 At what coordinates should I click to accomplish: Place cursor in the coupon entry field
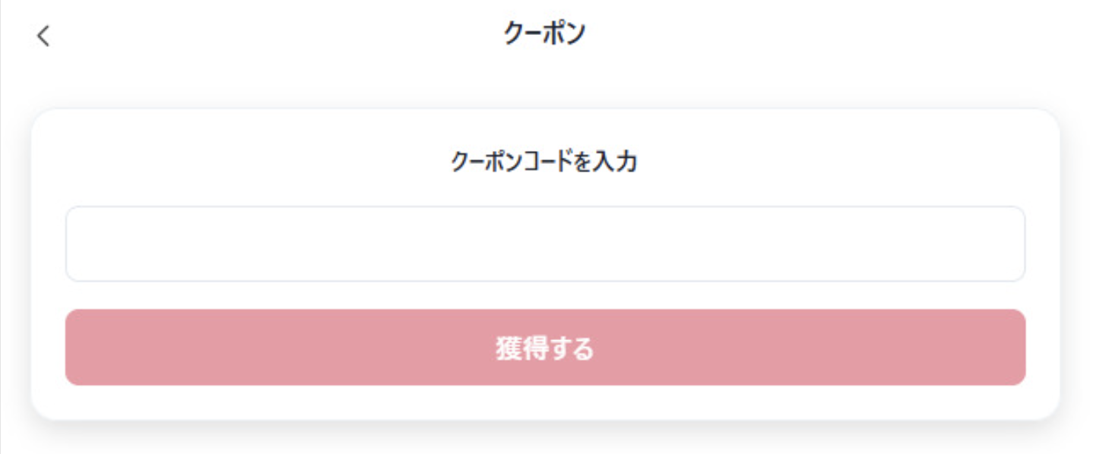[x=545, y=244]
